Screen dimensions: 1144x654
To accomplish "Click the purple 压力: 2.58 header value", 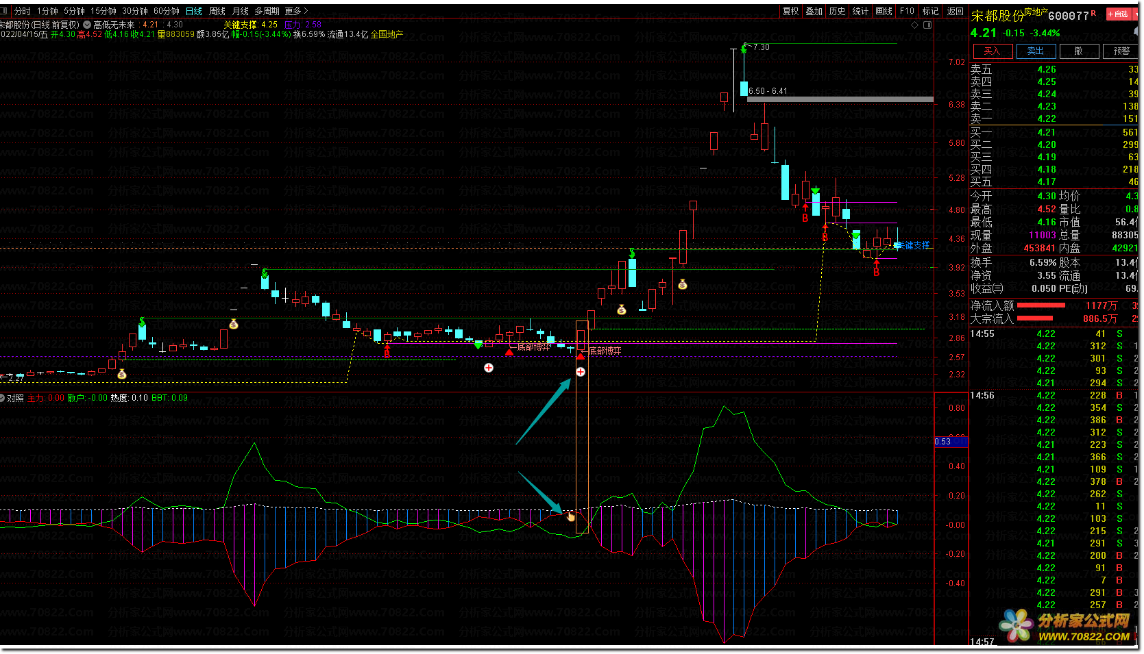I will pyautogui.click(x=303, y=25).
